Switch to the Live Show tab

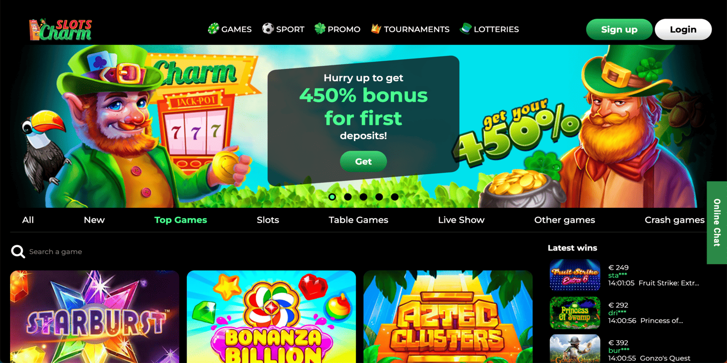click(x=461, y=220)
